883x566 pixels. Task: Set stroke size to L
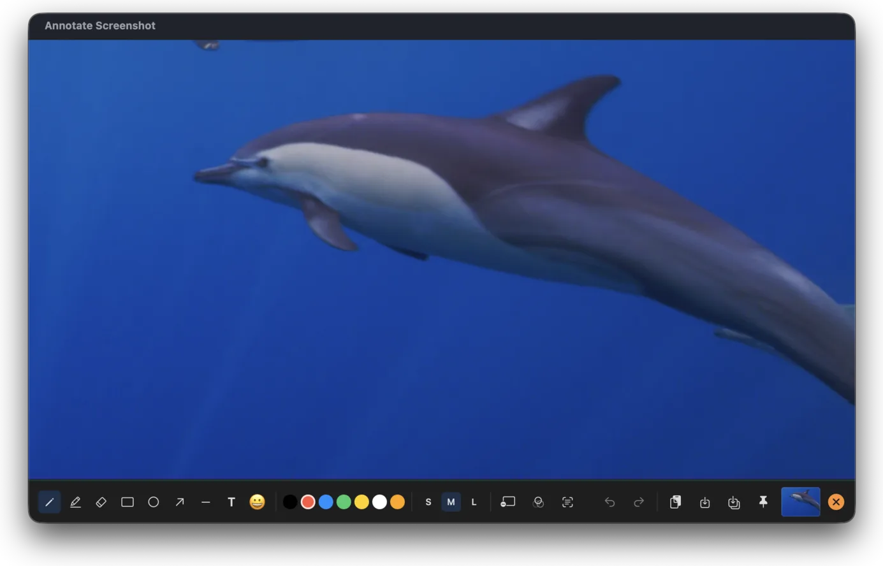(x=474, y=502)
